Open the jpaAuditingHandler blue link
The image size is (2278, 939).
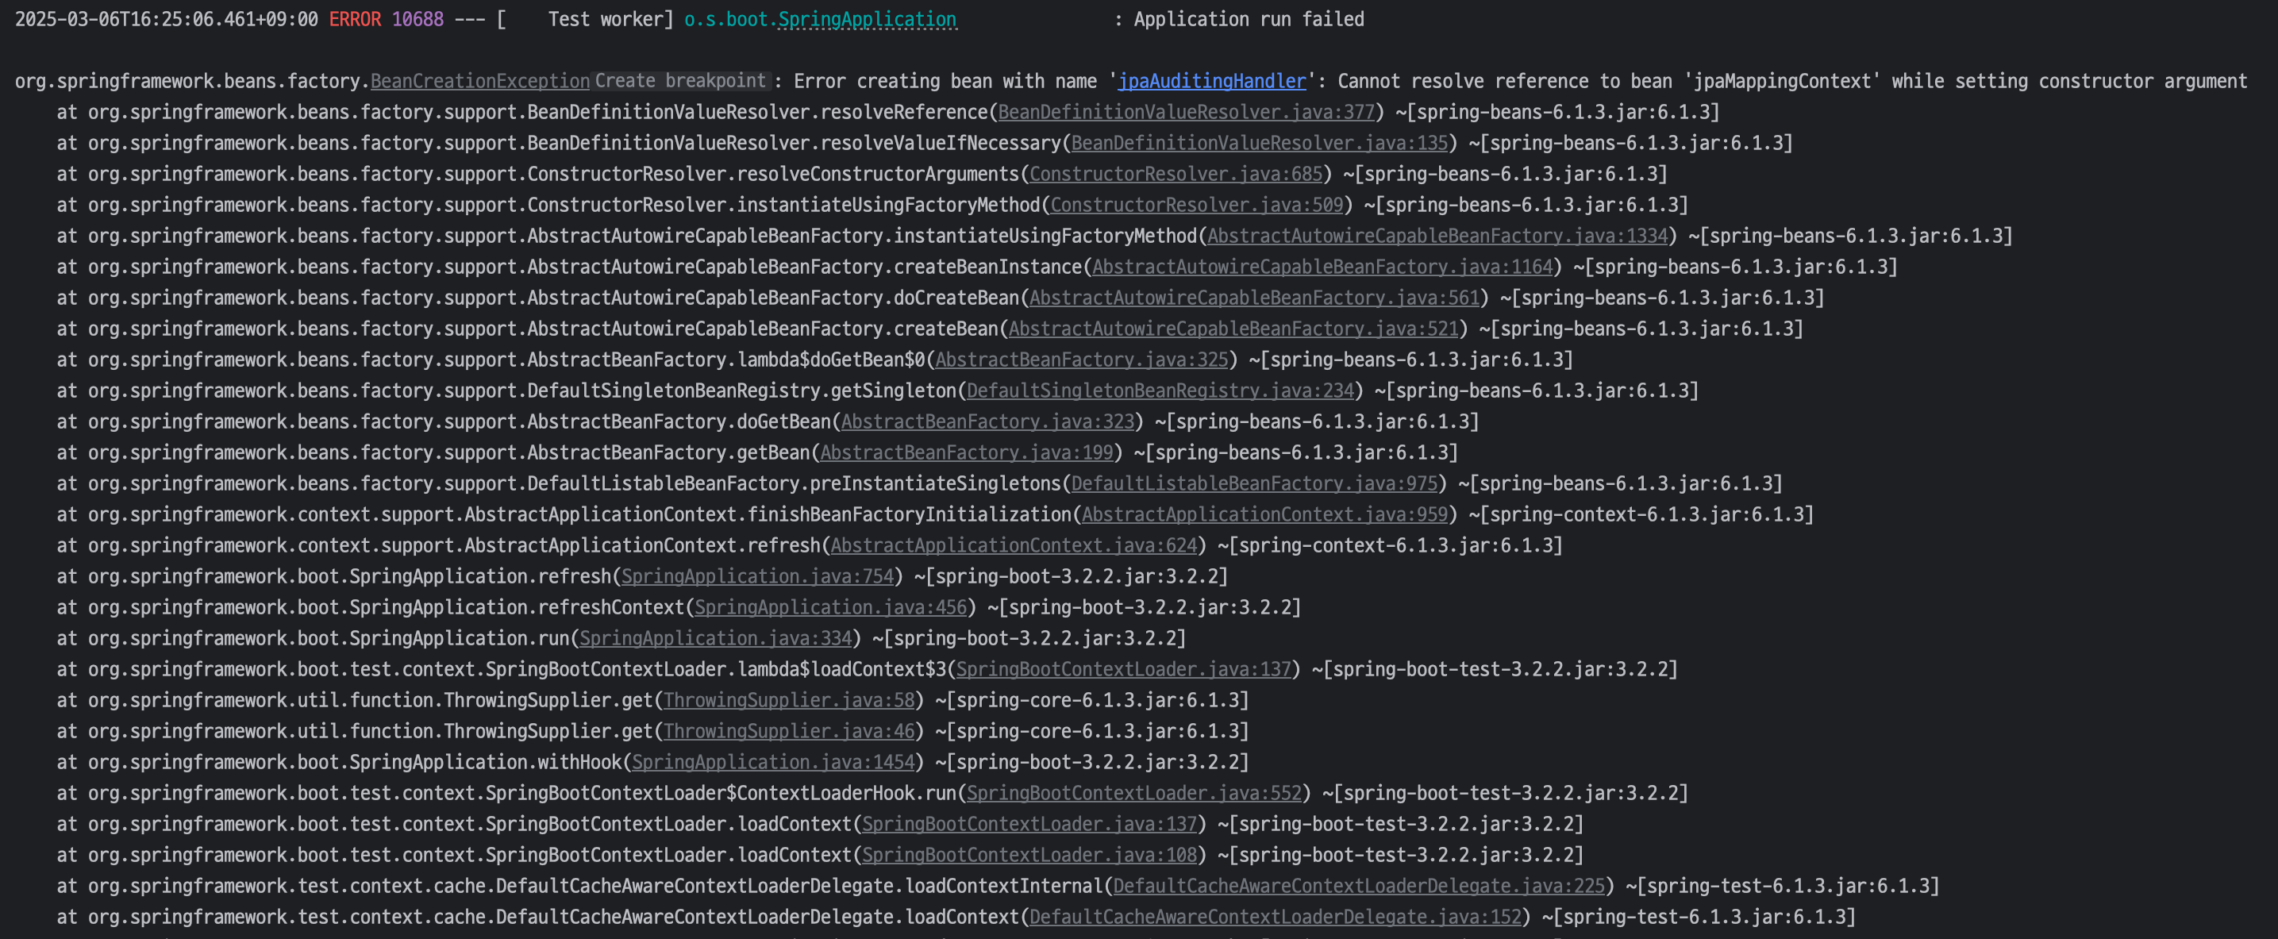1210,81
